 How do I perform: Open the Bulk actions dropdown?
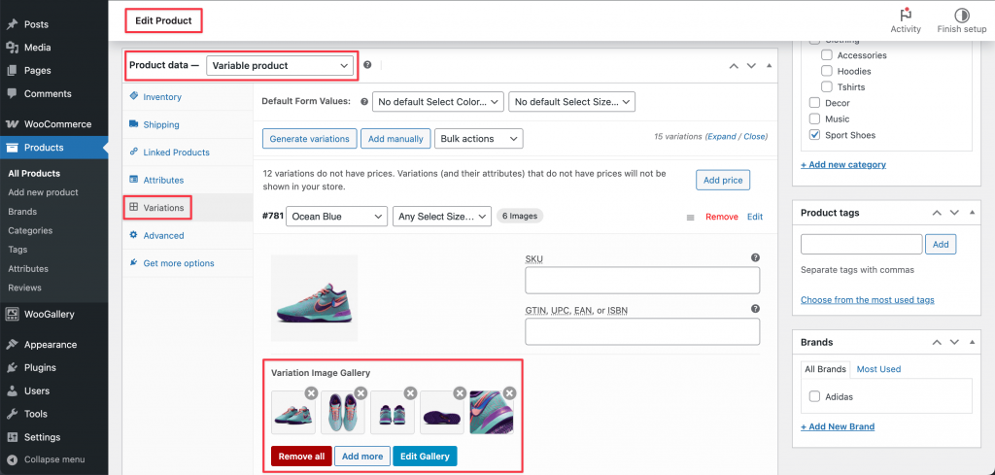point(478,138)
